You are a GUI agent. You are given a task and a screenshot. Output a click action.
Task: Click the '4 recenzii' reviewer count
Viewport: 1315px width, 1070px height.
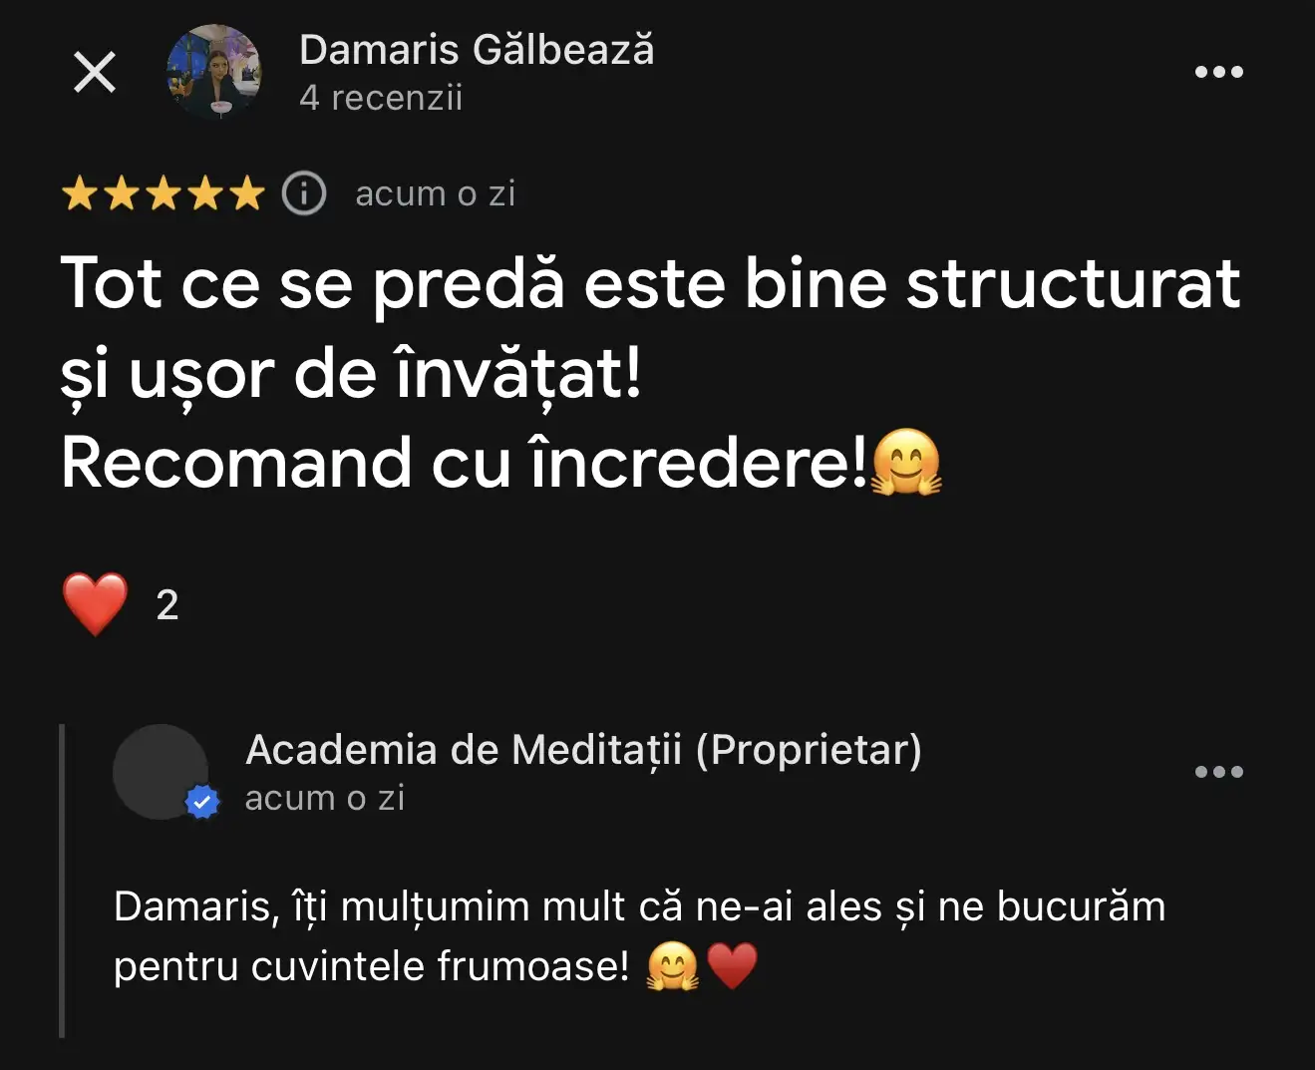(381, 98)
